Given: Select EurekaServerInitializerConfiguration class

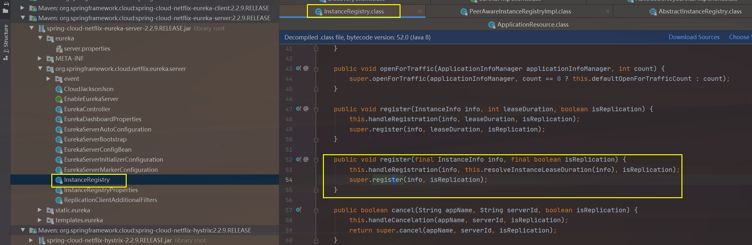Looking at the screenshot, I should click(114, 159).
